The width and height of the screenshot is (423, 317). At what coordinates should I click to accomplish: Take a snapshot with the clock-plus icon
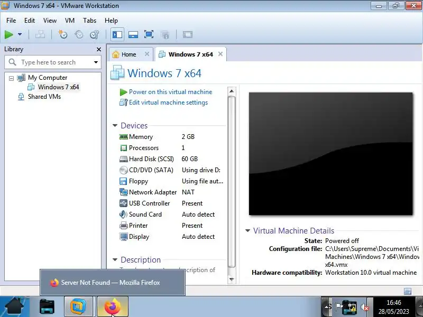63,34
